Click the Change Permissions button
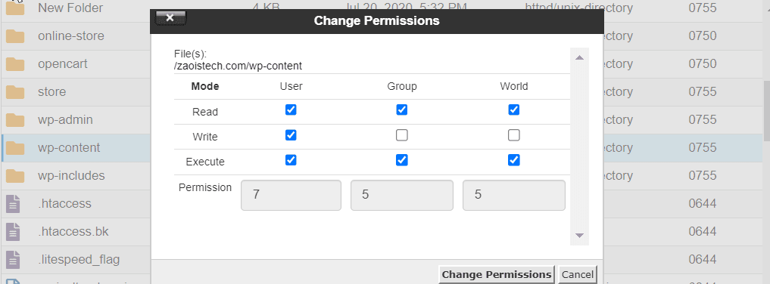 [x=497, y=274]
